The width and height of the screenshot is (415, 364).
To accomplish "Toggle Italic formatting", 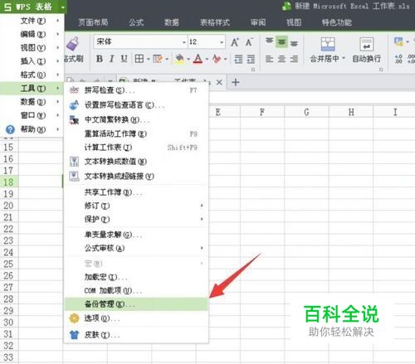I will (x=112, y=59).
